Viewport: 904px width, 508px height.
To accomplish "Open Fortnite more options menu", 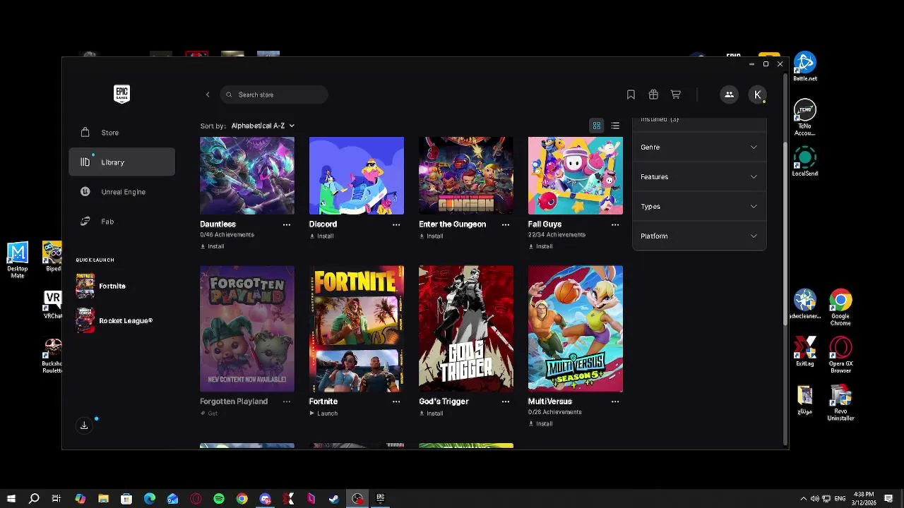I will [x=396, y=401].
